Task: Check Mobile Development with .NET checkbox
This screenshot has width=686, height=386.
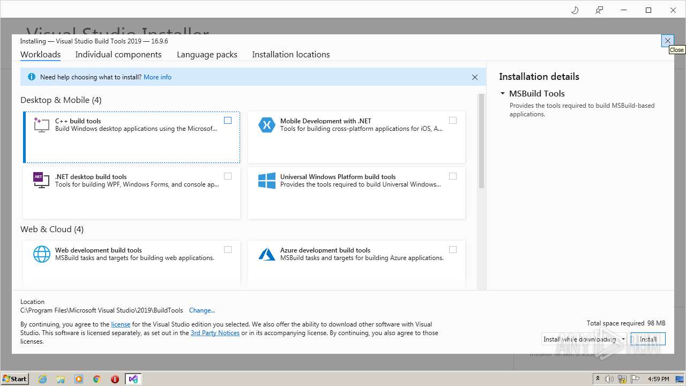Action: (453, 121)
